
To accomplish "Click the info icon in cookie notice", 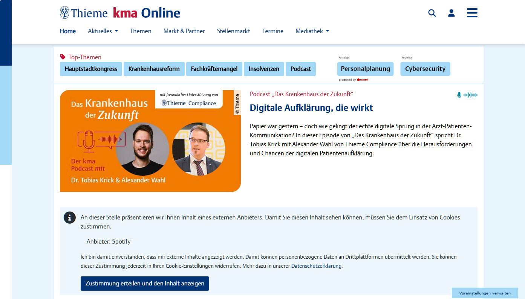I will pyautogui.click(x=70, y=218).
